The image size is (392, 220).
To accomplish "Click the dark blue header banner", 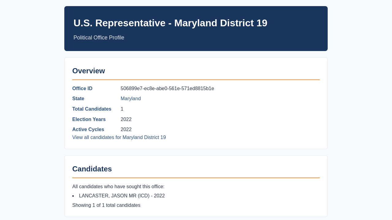I will pyautogui.click(x=196, y=28).
